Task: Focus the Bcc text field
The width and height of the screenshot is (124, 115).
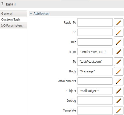Action: click(x=95, y=42)
